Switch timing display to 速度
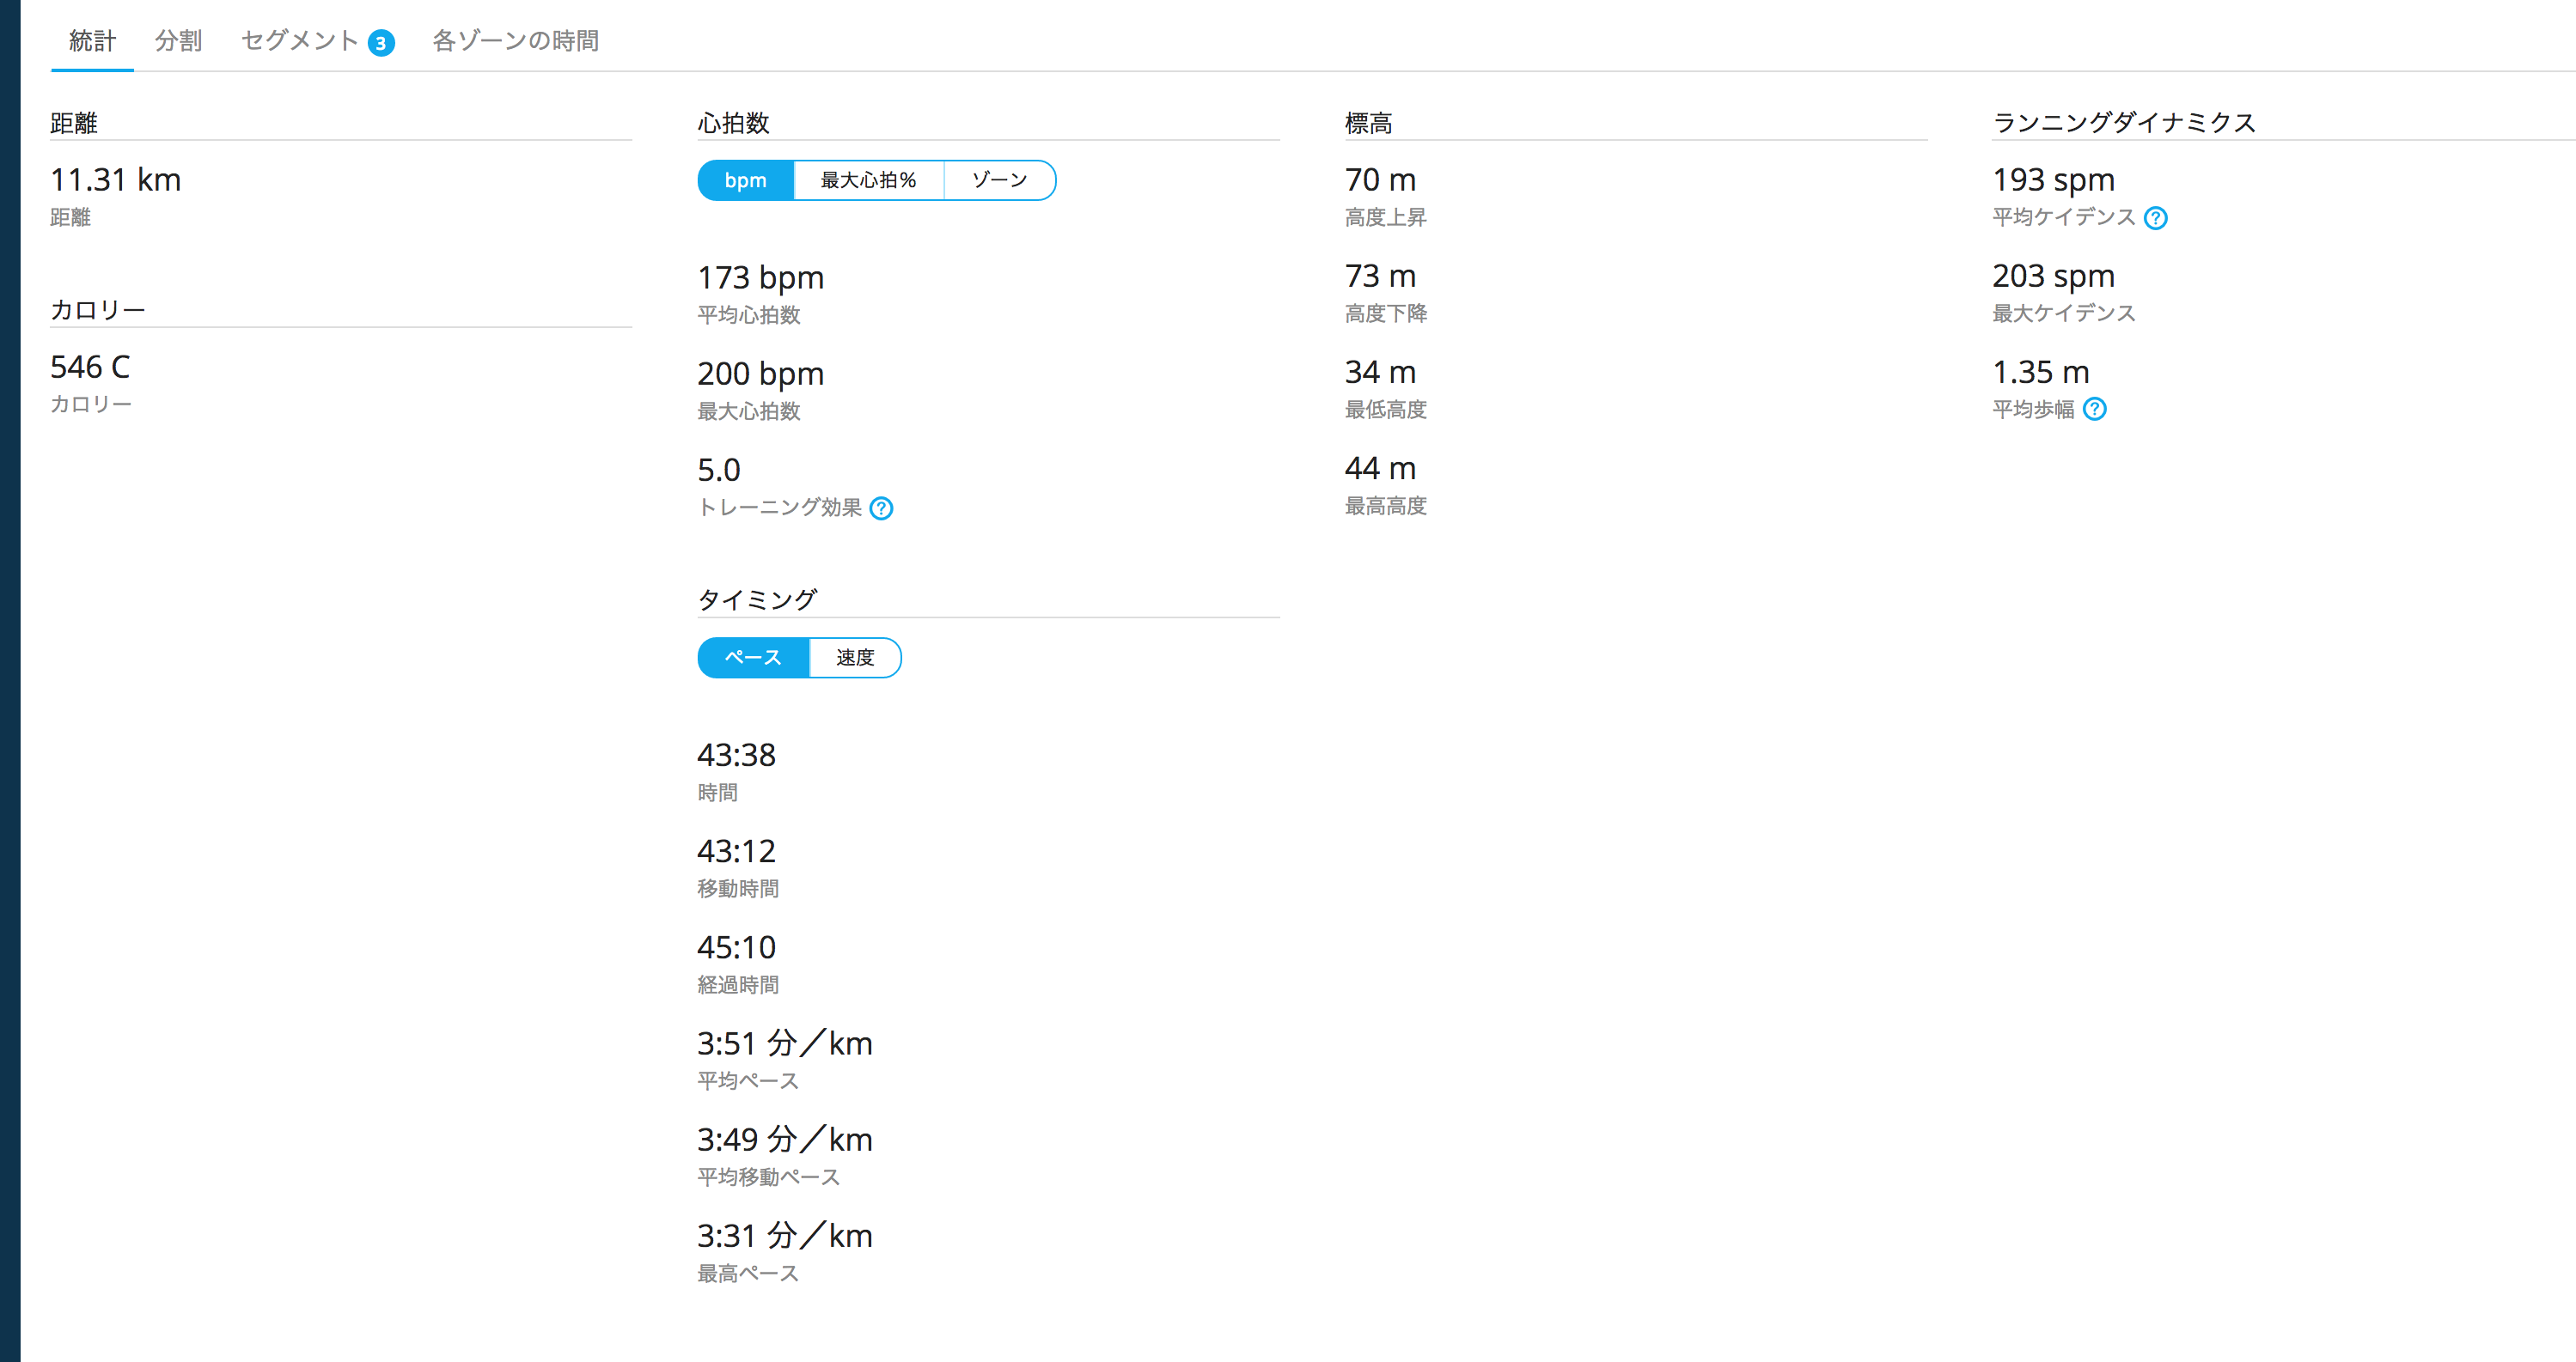This screenshot has height=1362, width=2576. coord(855,658)
